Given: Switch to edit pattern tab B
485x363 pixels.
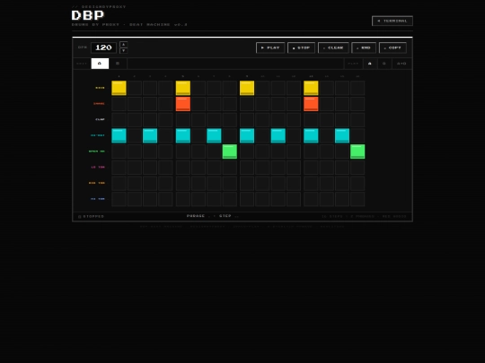Looking at the screenshot, I should click(x=118, y=64).
